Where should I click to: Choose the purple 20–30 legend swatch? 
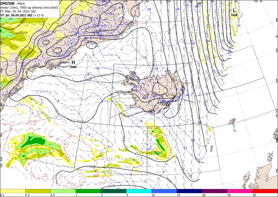215,191
